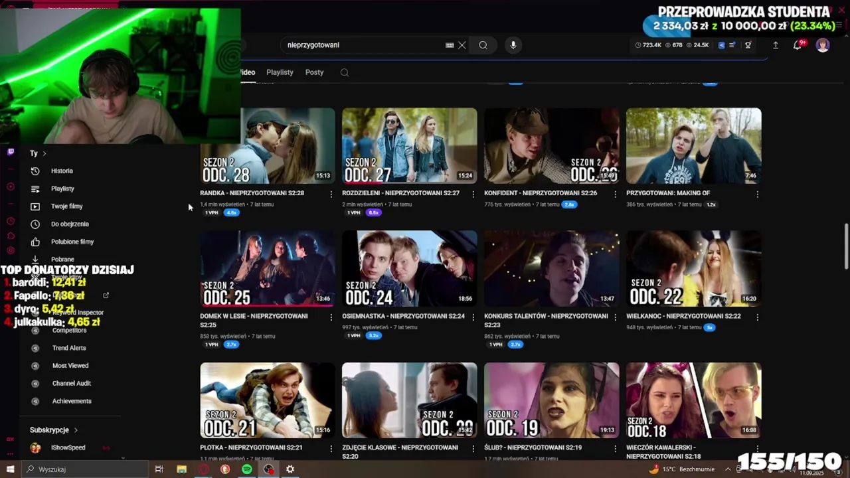Click the page vertical scrollbar thumb
The image size is (850, 478).
(846, 246)
